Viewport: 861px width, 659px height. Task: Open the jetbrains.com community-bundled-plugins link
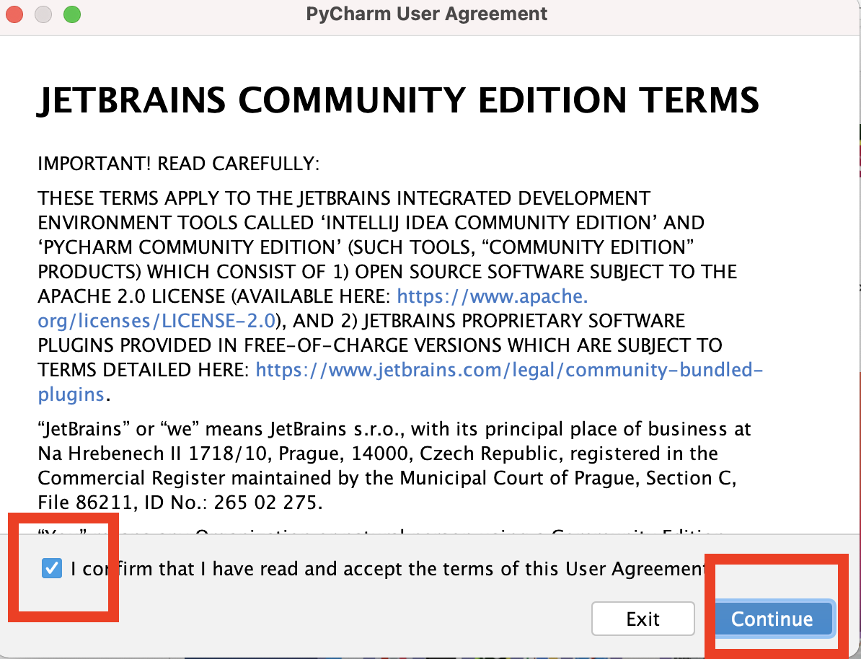tap(400, 381)
